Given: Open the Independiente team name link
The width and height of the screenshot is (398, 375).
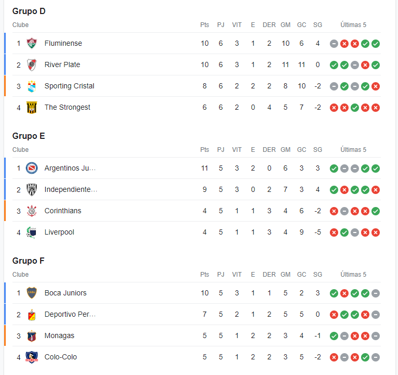Looking at the screenshot, I should 71,189.
